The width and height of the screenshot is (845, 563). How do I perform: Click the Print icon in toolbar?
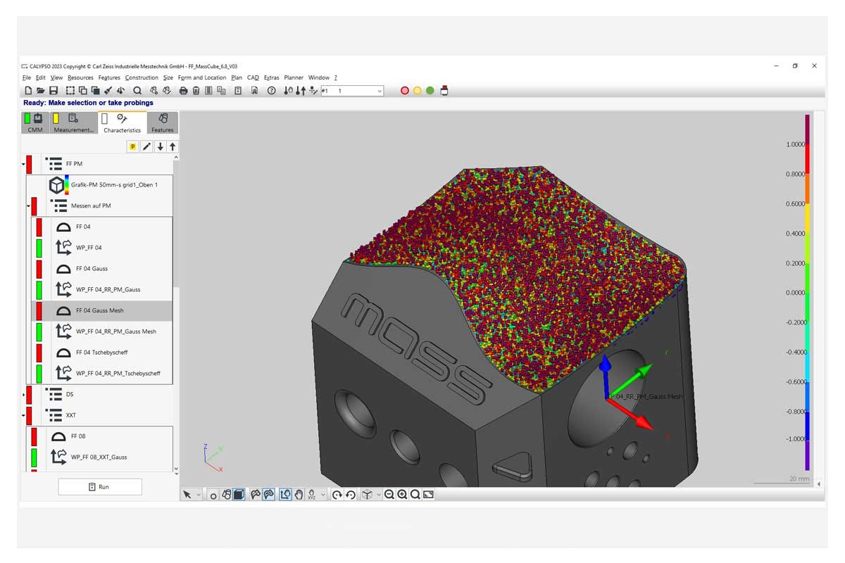tap(184, 91)
